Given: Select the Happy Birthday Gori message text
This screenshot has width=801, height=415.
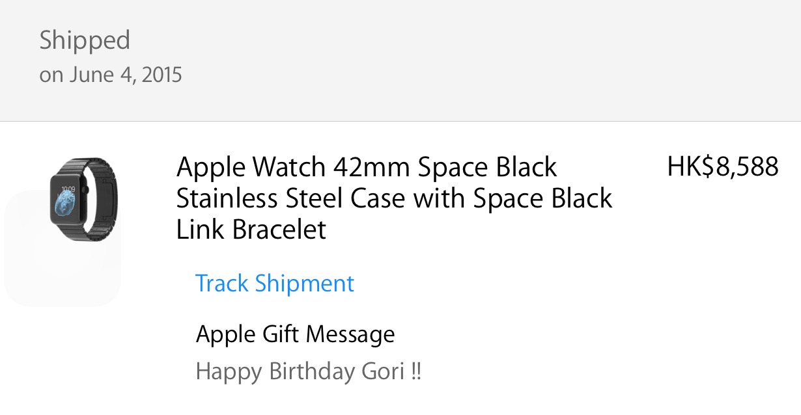Looking at the screenshot, I should tap(308, 372).
